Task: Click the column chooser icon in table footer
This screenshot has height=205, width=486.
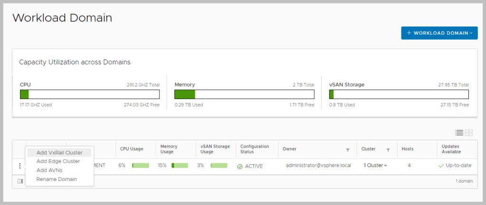Action: coord(20,181)
